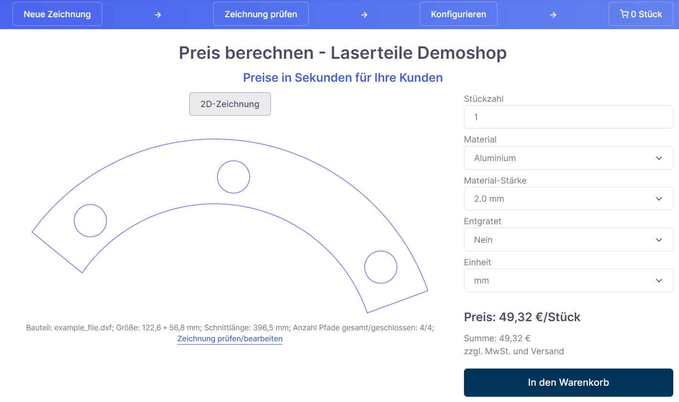The height and width of the screenshot is (402, 679).
Task: Expand the Entgratet dropdown
Action: (x=568, y=239)
